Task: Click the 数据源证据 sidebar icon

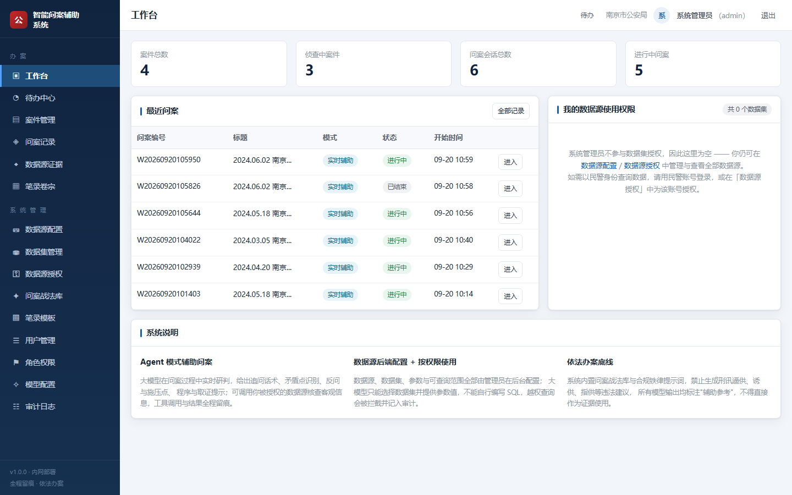Action: point(16,164)
